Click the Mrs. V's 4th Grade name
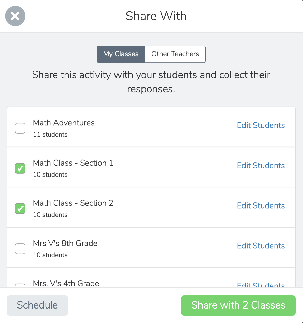 tap(66, 283)
